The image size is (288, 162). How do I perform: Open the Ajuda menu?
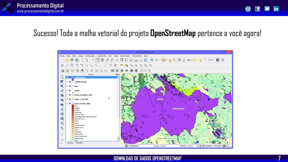point(146,56)
